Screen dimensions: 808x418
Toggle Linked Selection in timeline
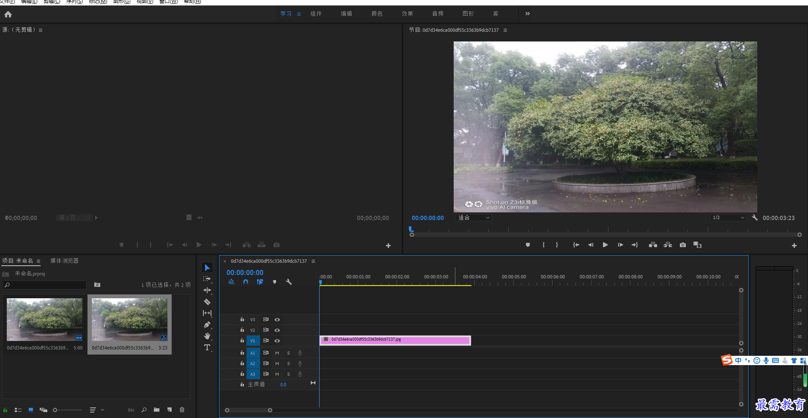pyautogui.click(x=260, y=282)
